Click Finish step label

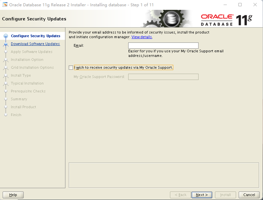(x=16, y=115)
